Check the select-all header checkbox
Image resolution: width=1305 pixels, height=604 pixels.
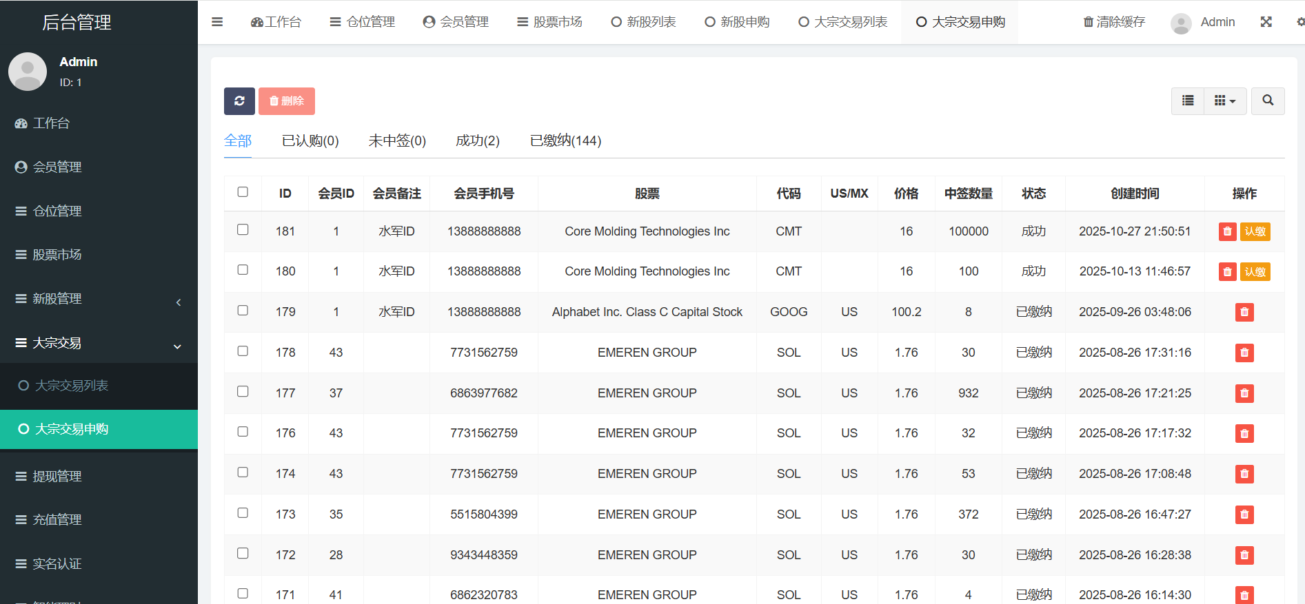pos(243,192)
